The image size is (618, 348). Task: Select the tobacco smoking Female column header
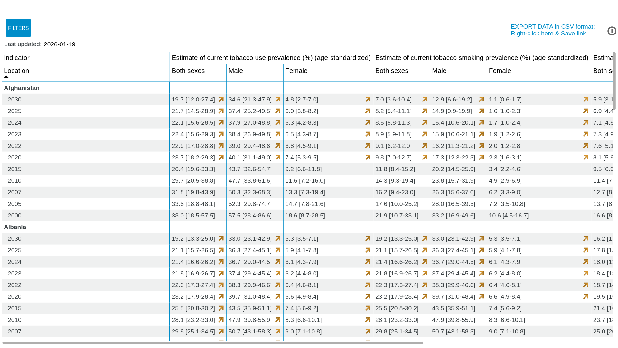coord(500,71)
